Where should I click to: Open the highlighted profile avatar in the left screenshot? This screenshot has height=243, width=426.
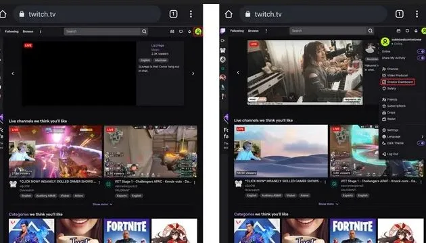click(x=198, y=32)
